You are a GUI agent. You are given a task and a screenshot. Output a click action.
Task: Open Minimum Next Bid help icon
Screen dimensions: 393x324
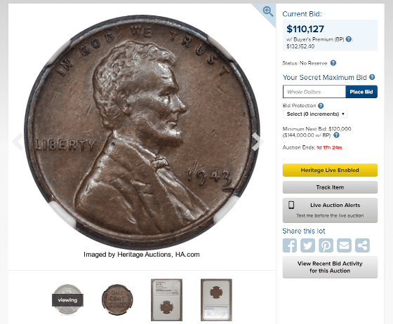[x=337, y=135]
